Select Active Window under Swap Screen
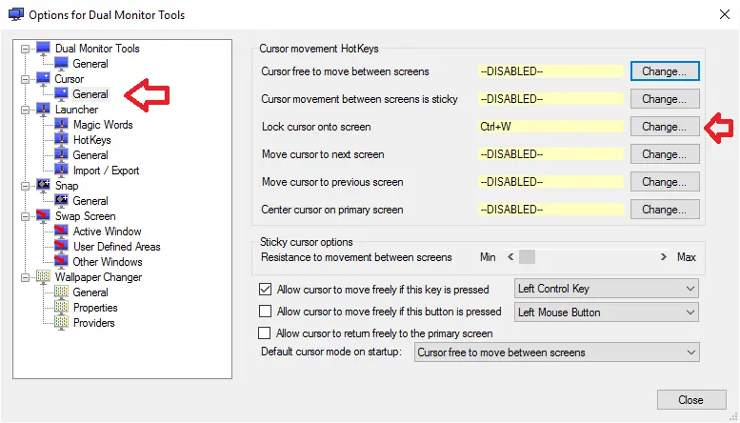The width and height of the screenshot is (740, 423). tap(107, 232)
